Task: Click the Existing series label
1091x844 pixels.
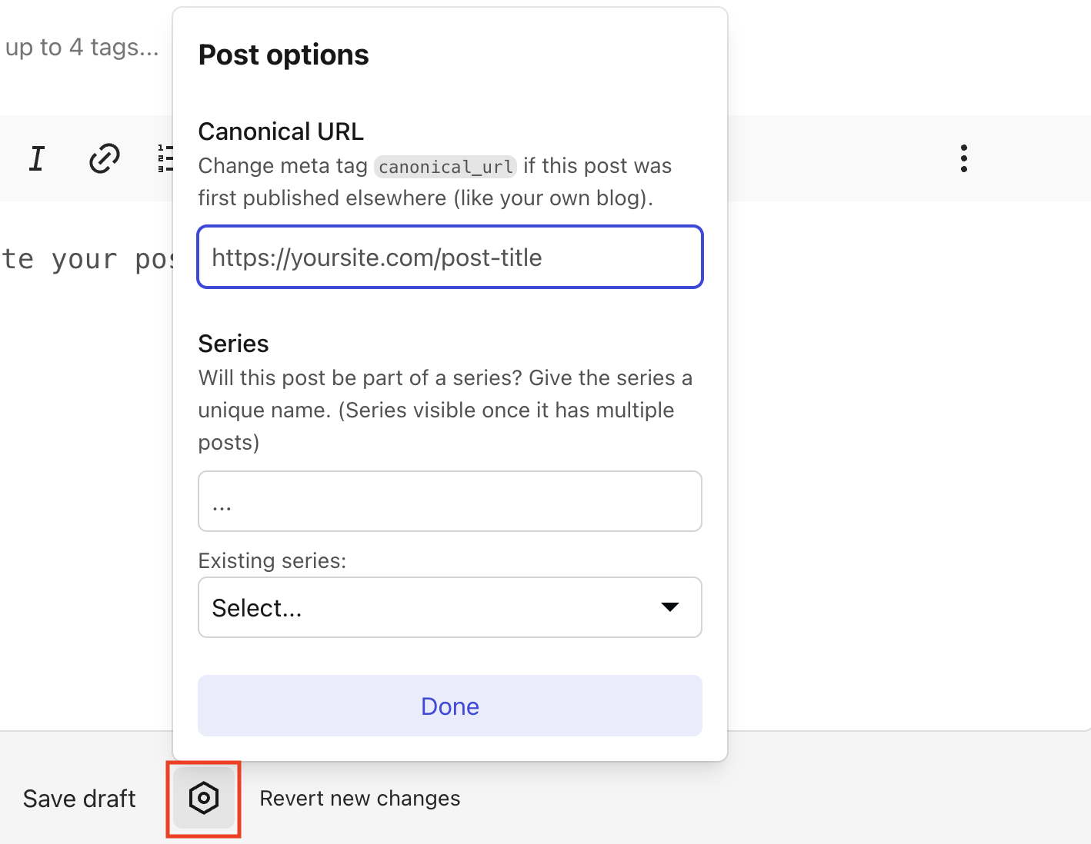Action: (272, 561)
